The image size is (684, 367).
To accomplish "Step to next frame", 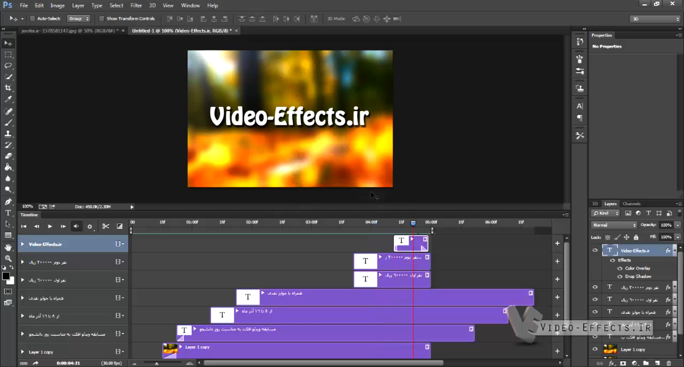I will click(63, 226).
